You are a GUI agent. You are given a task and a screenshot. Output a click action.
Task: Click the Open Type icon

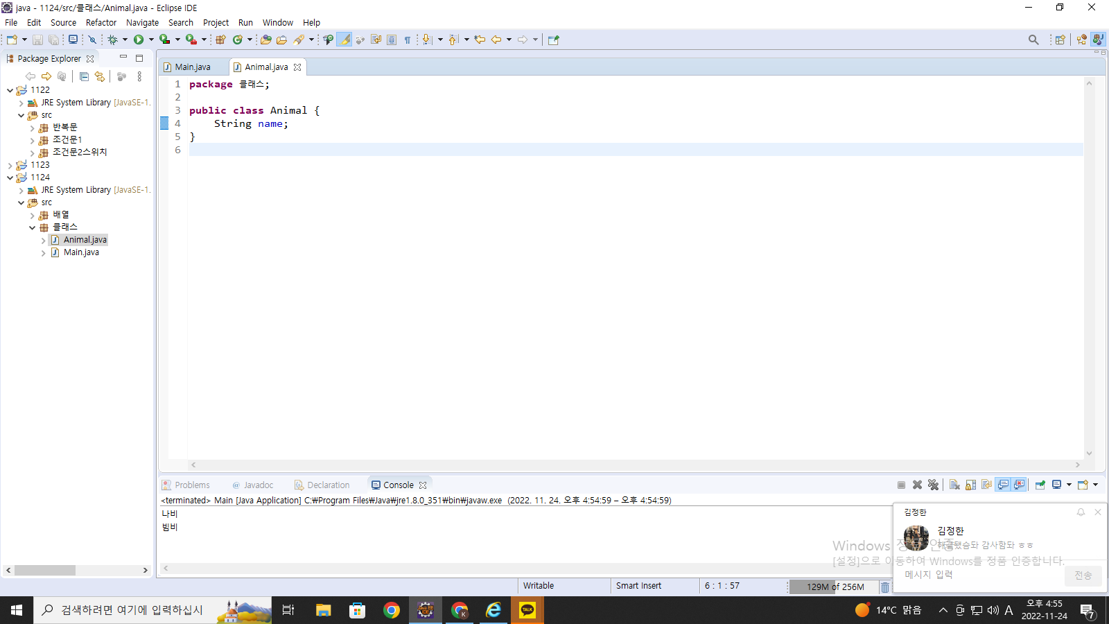pyautogui.click(x=266, y=40)
